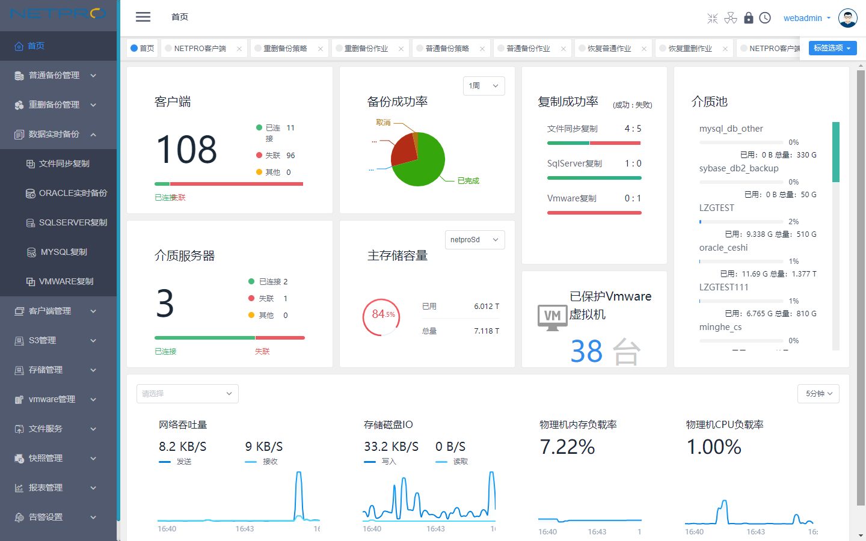Screen dimensions: 866x541
Task: Click the 数据实时备份 icon
Action: coord(19,134)
